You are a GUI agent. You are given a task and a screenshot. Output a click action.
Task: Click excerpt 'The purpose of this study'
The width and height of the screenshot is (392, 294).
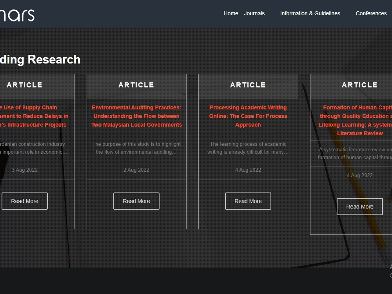tap(136, 148)
